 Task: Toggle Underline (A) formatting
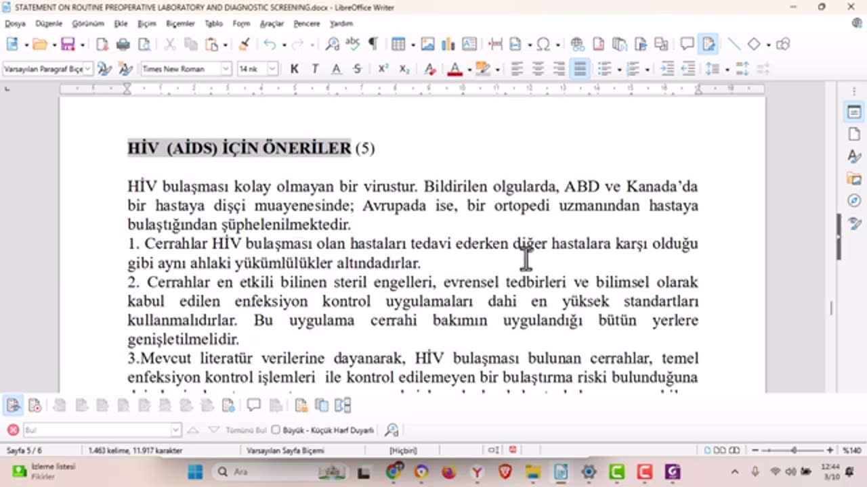336,69
